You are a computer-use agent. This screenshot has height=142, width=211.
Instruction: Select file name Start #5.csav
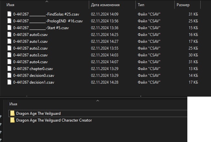41,28
